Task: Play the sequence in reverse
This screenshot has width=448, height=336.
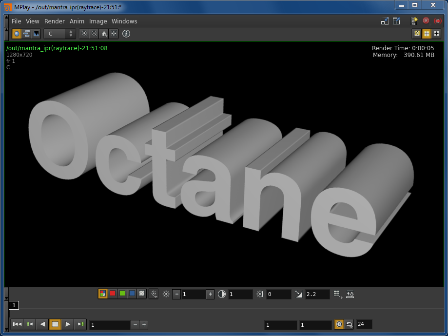Action: (42, 324)
